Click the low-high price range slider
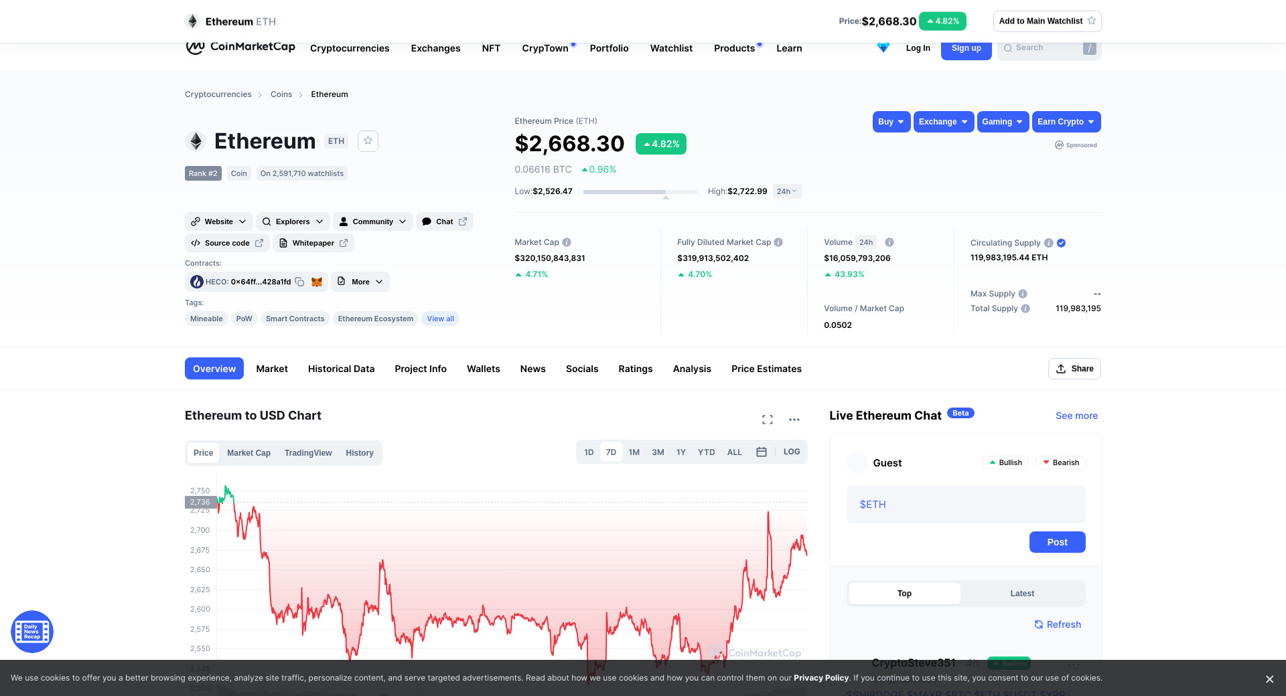The width and height of the screenshot is (1286, 696). [640, 192]
